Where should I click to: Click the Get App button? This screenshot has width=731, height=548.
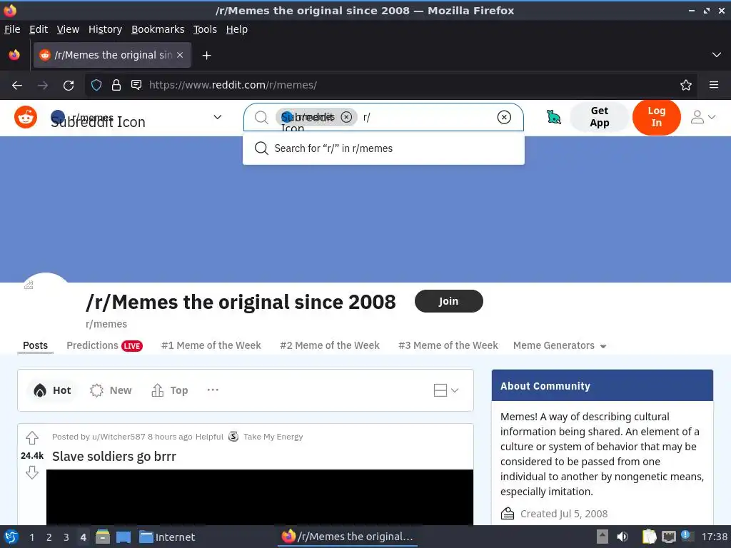tap(600, 117)
